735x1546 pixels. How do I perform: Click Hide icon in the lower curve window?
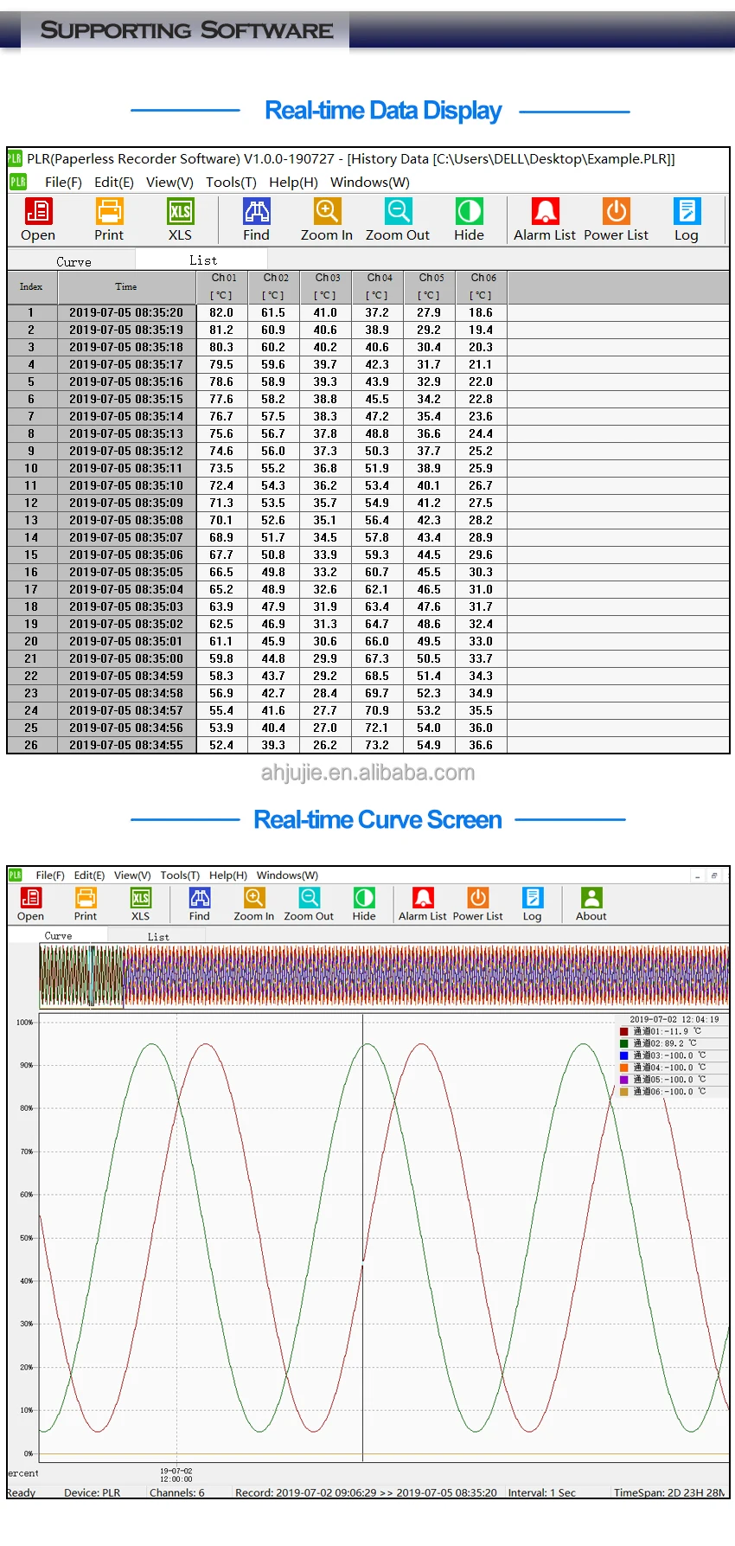click(x=364, y=898)
